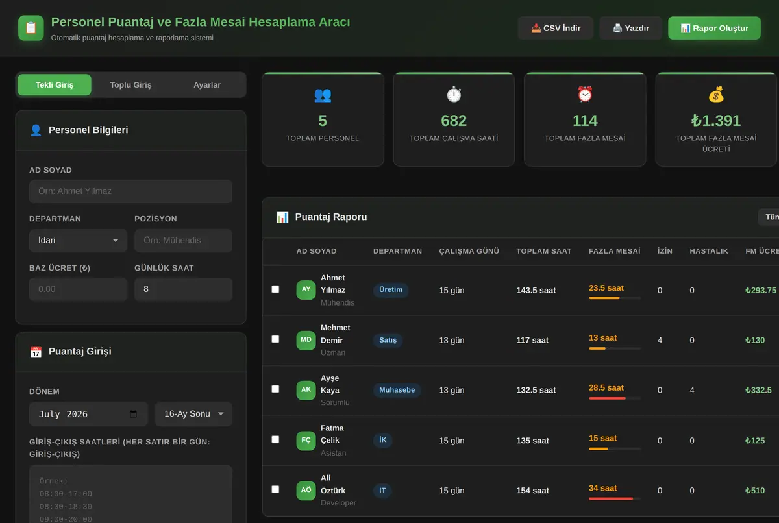Click the Rapor Oluştur button
Screen dimensions: 779x523
(714, 29)
